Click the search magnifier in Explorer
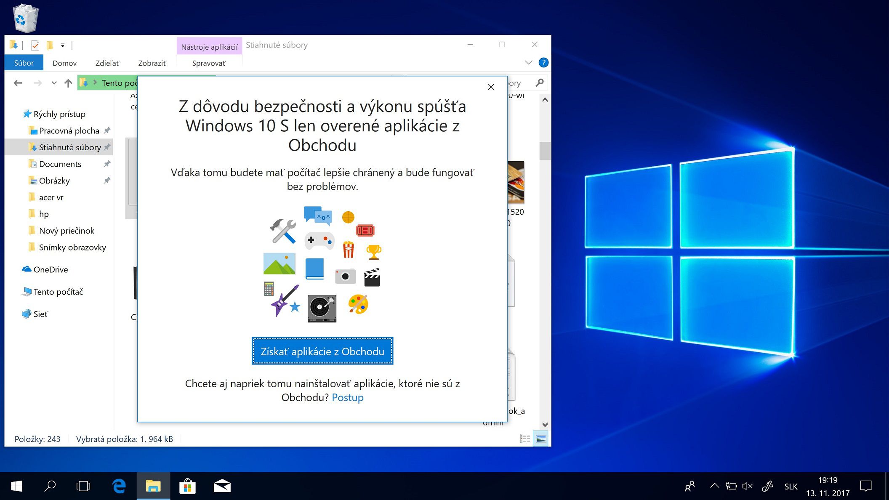 (540, 83)
